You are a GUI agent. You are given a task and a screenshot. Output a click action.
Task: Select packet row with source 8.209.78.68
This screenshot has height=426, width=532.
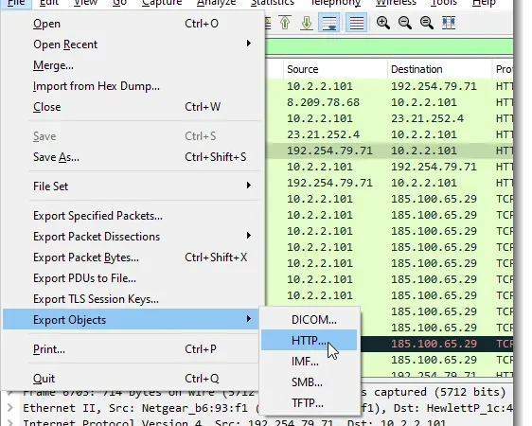pyautogui.click(x=389, y=102)
